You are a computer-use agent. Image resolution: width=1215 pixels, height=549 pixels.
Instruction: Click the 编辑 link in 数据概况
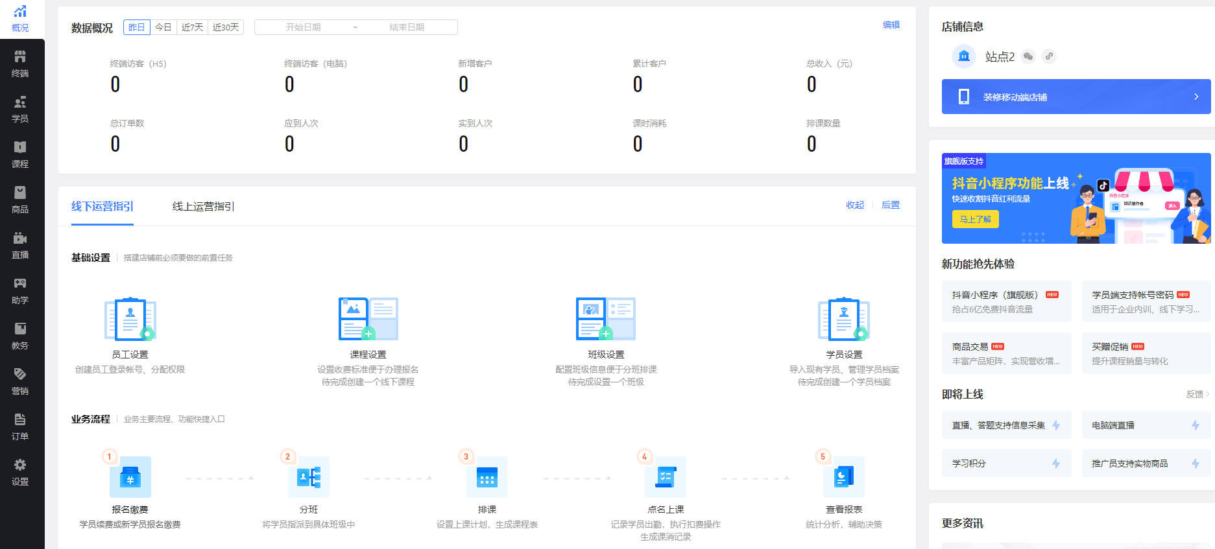891,25
